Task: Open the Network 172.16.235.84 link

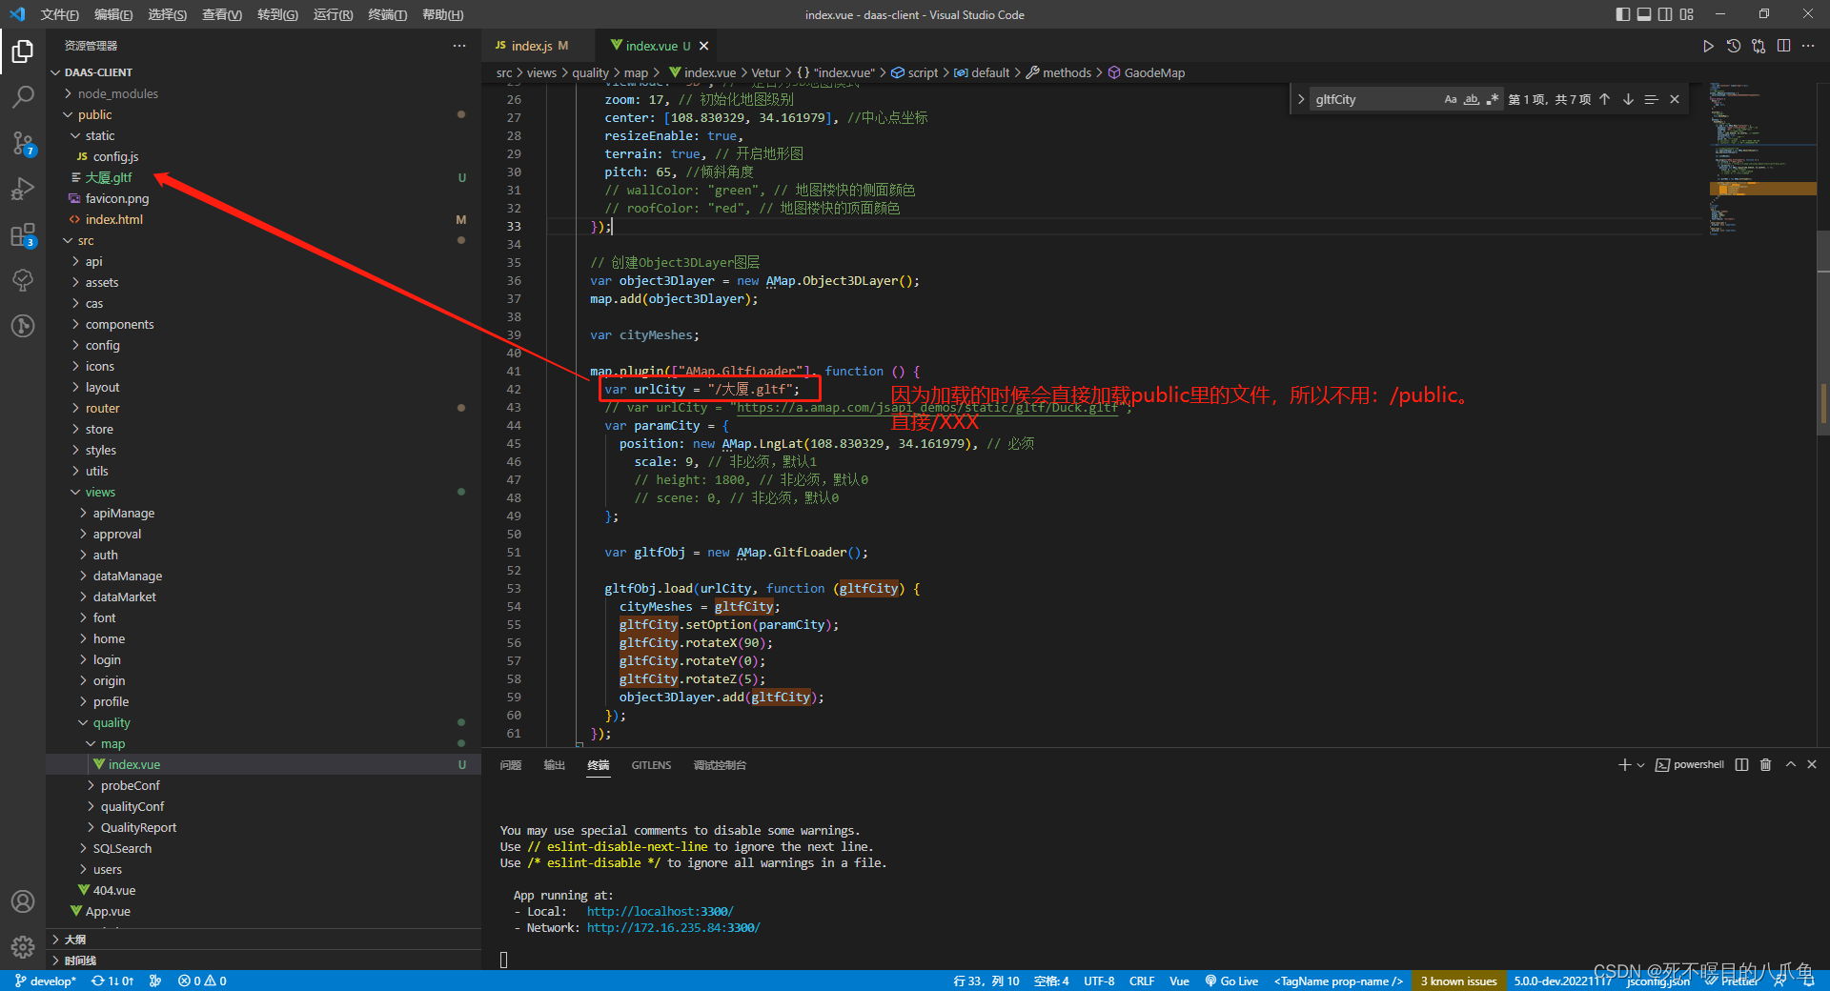Action: pyautogui.click(x=673, y=928)
